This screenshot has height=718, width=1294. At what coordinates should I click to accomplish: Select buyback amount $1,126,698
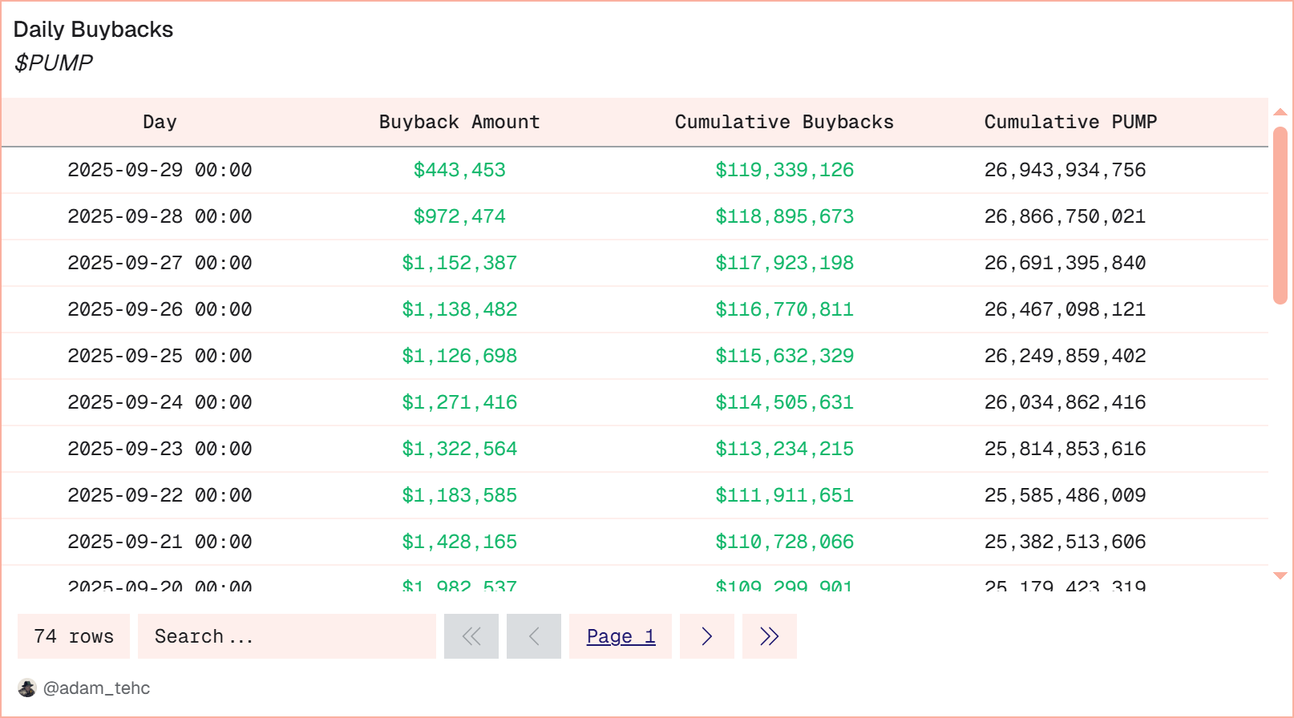[459, 356]
